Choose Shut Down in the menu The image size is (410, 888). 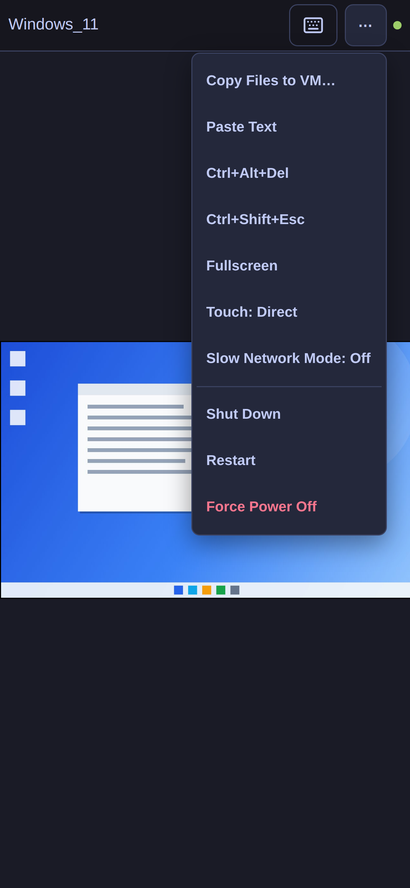[289, 414]
